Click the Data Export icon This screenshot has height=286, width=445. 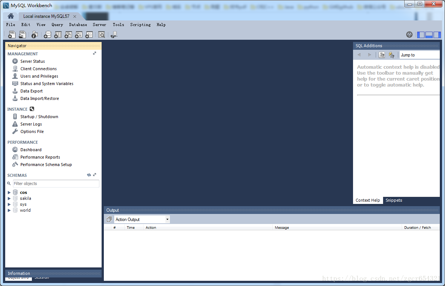pos(15,91)
